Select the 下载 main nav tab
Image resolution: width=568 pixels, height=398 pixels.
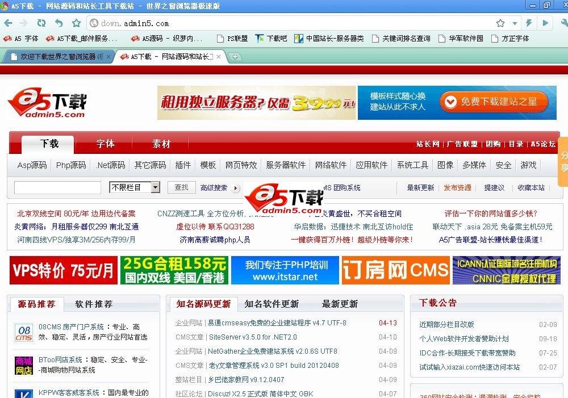pos(49,144)
